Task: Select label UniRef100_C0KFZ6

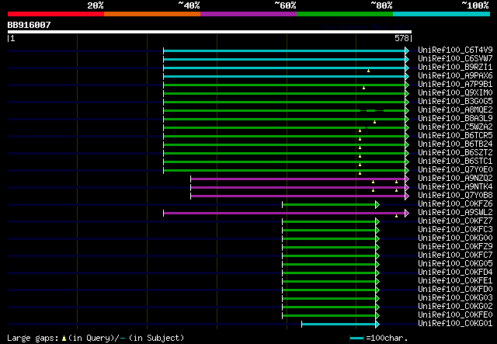Action: pyautogui.click(x=455, y=204)
